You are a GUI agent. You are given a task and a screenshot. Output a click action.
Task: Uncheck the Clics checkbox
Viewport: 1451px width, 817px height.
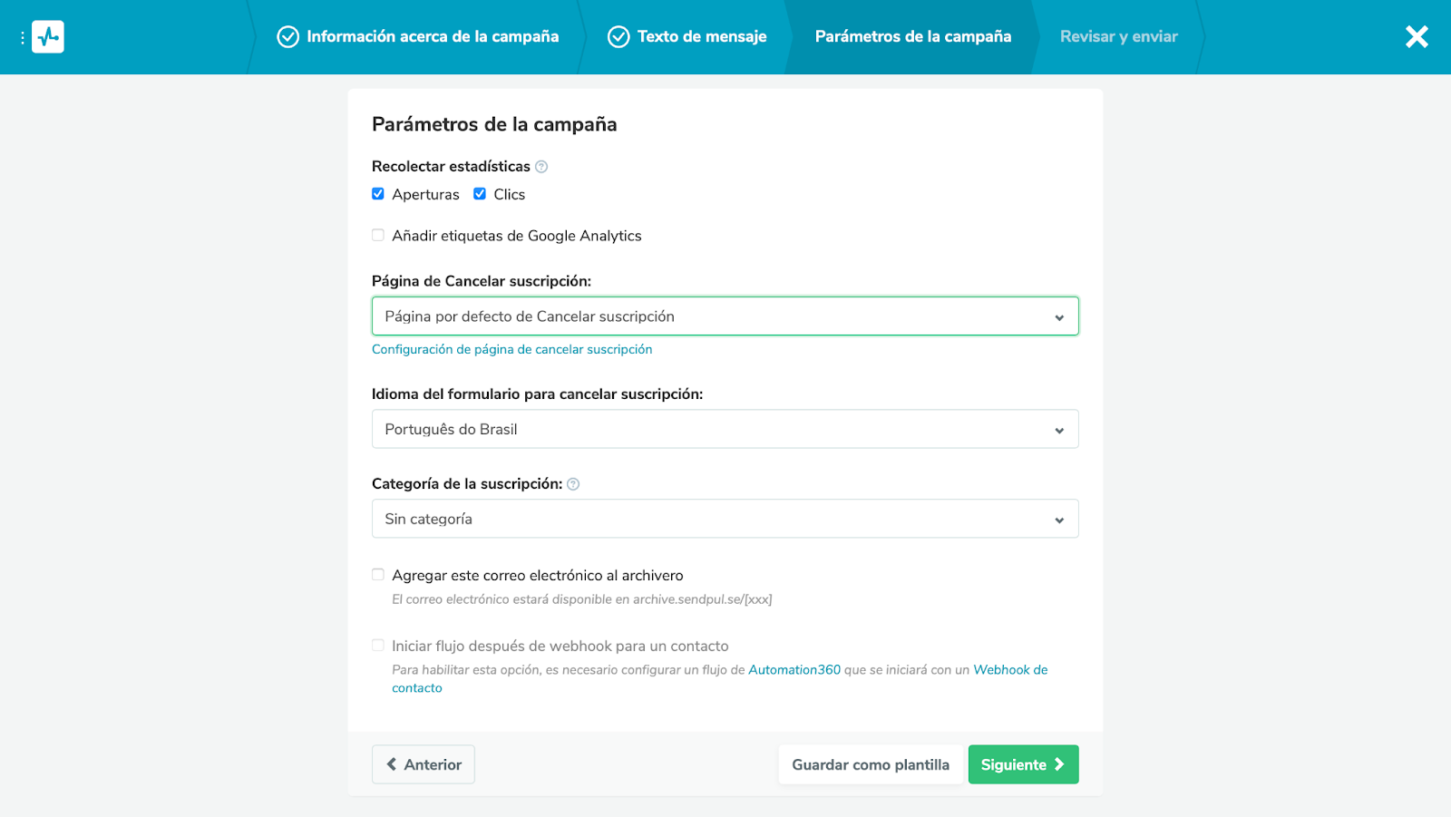click(x=480, y=194)
